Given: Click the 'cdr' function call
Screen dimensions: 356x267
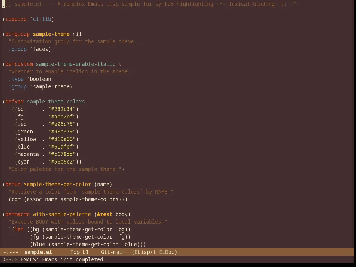Looking at the screenshot, I should (x=16, y=199).
